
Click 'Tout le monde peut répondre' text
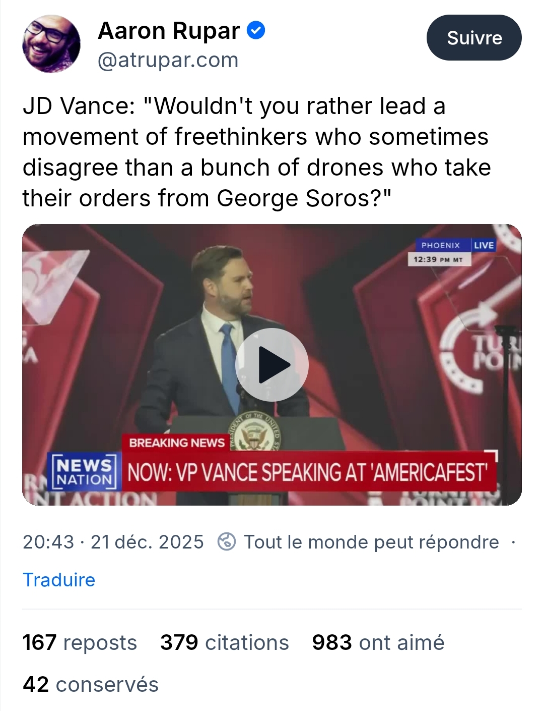(371, 541)
